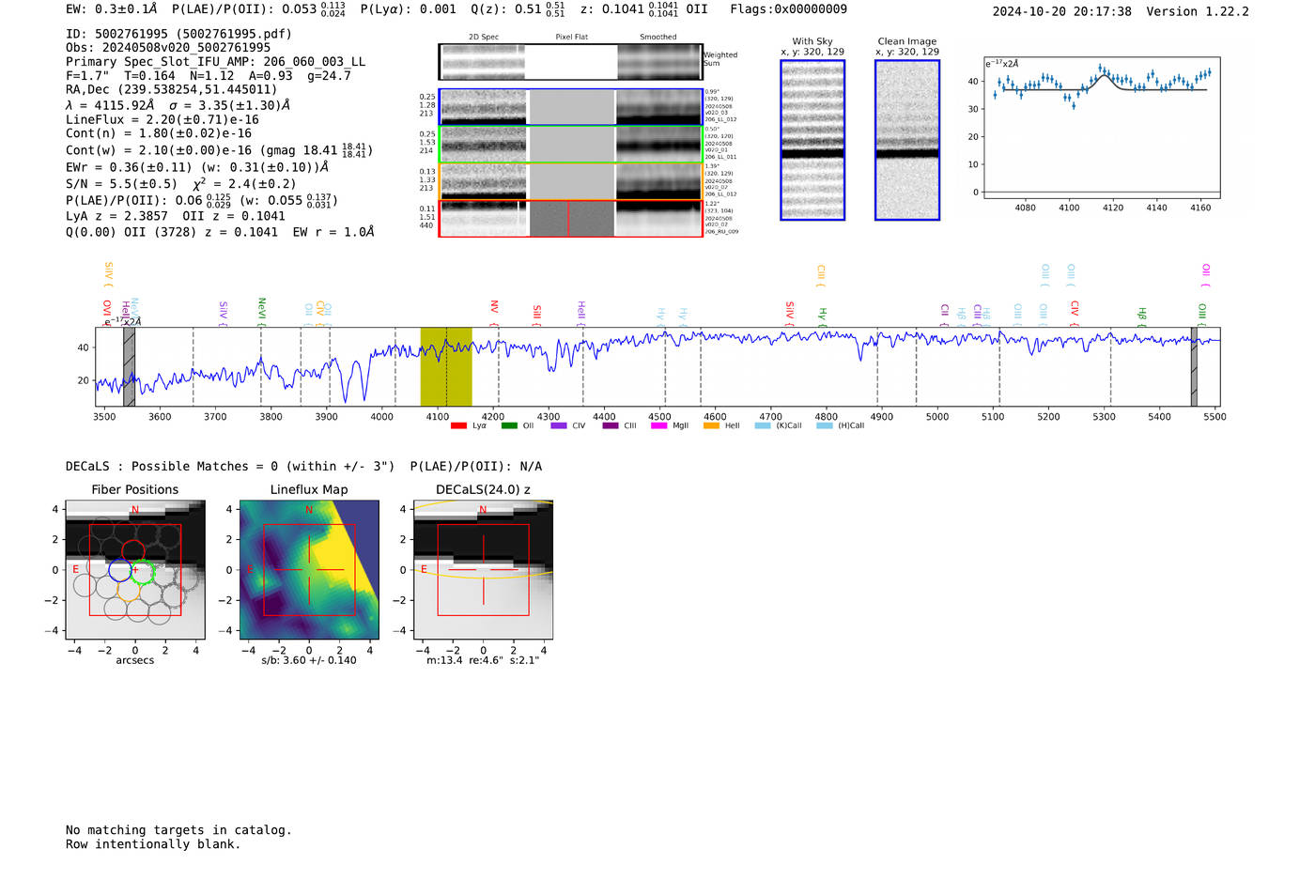Click the purple CIV legend swatch

(x=559, y=425)
